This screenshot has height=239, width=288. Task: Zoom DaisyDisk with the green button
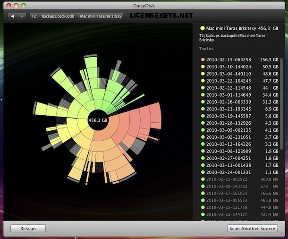(24, 6)
